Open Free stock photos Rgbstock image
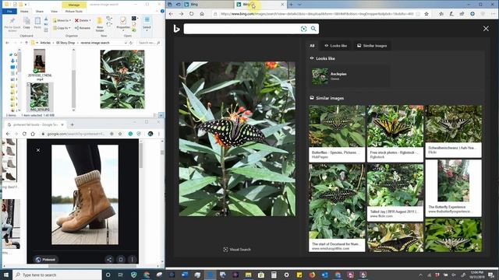499x280 pixels. (x=395, y=134)
